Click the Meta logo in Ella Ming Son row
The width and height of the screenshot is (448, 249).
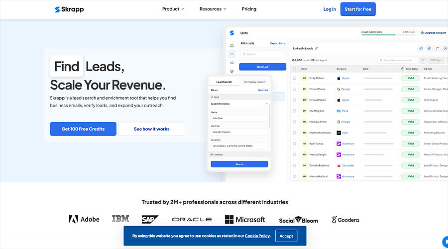(338, 111)
